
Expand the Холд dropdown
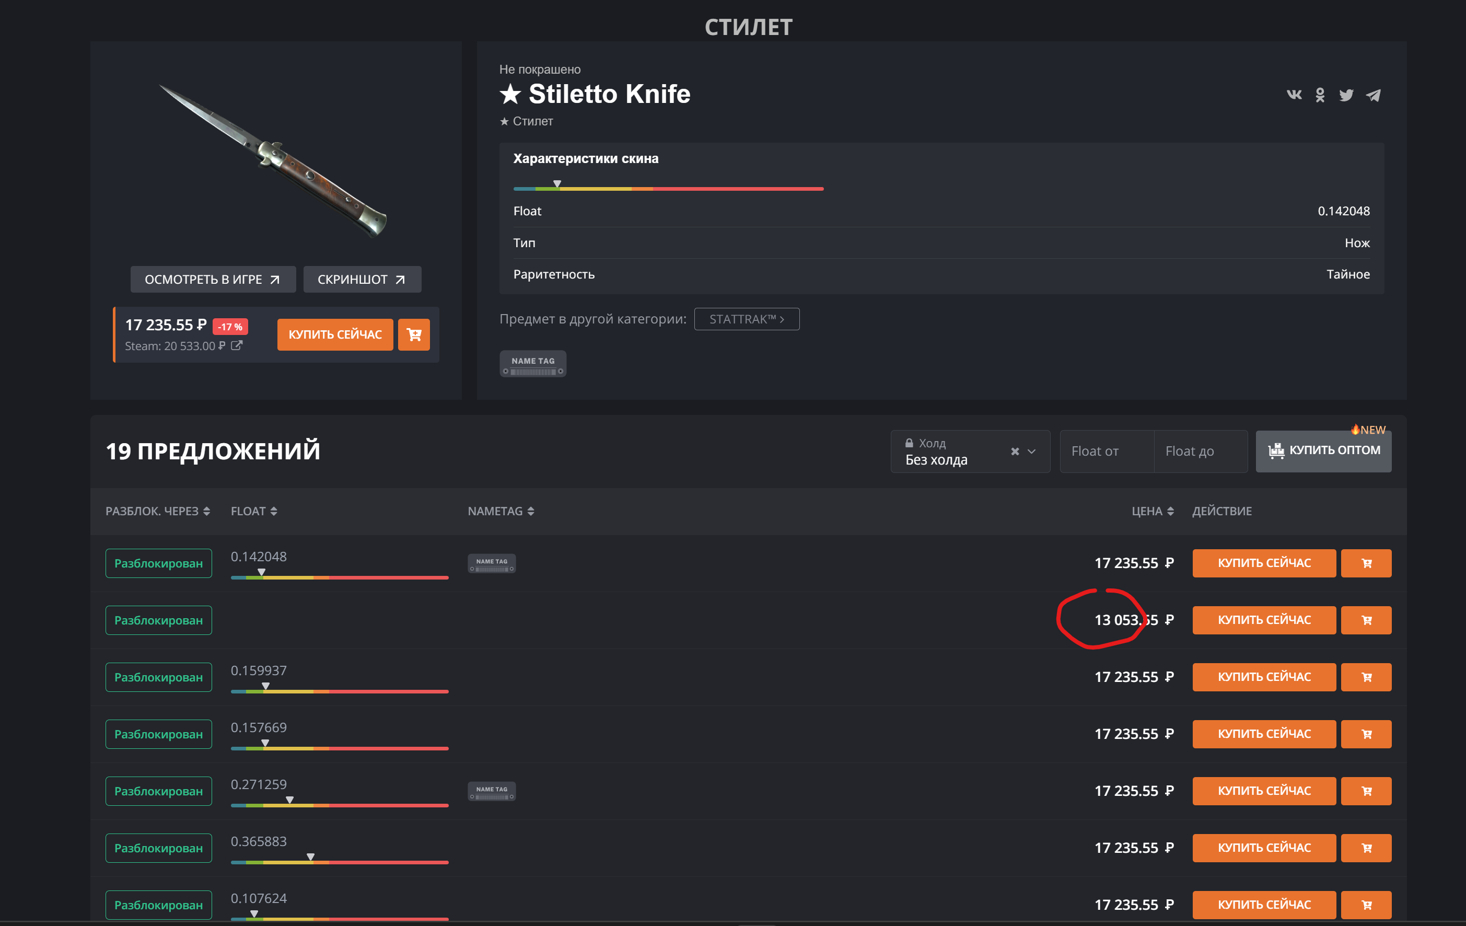tap(1032, 451)
